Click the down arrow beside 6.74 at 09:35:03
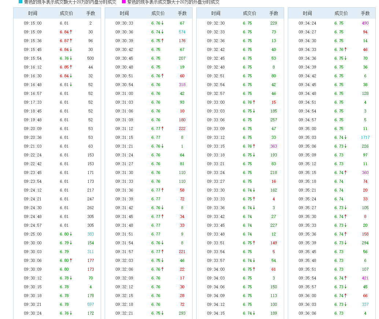Image resolution: width=379 pixels, height=319 pixels. click(x=346, y=137)
